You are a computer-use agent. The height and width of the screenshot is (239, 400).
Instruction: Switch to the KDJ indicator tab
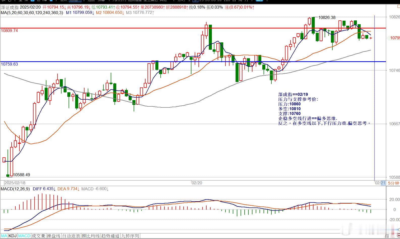pos(13,236)
